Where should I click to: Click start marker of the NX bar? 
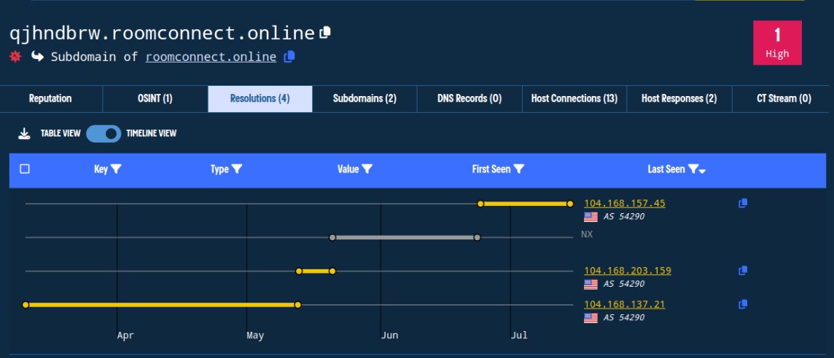(x=332, y=237)
